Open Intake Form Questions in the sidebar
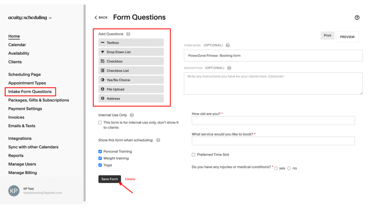This screenshot has width=371, height=208. pos(30,91)
